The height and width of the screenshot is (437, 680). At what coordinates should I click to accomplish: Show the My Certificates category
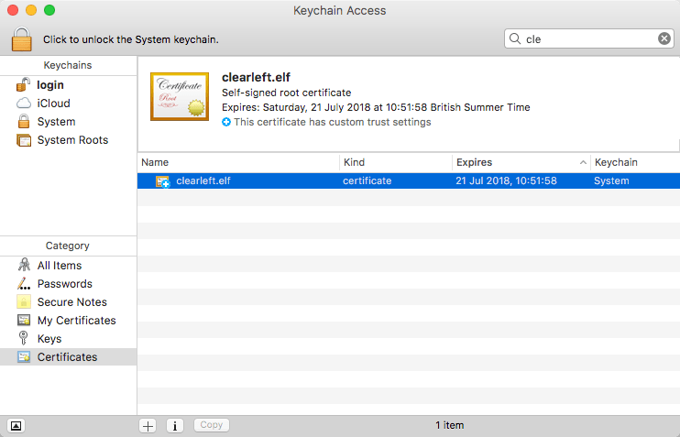69,321
